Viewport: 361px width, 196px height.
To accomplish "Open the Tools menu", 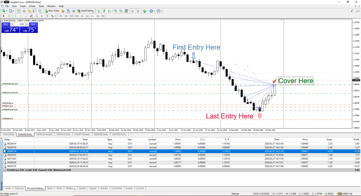I will point(41,6).
